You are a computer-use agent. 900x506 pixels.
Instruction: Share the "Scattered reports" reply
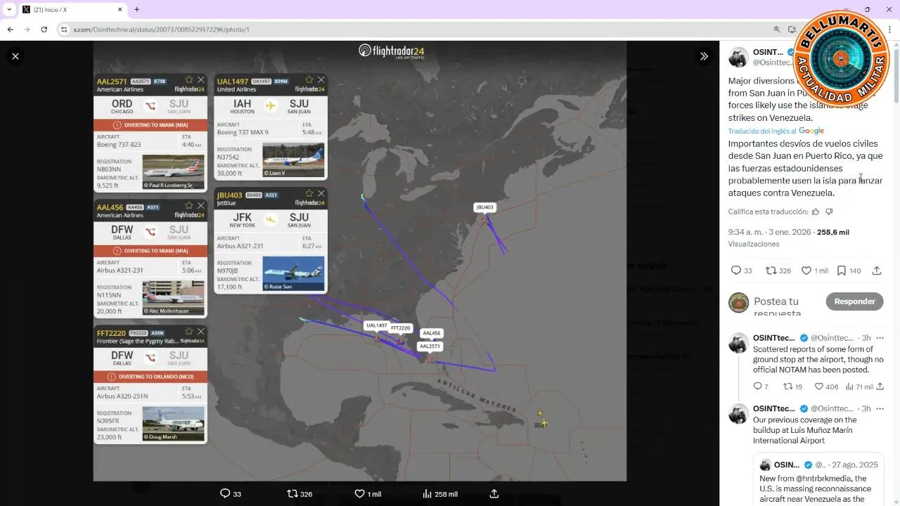coord(880,387)
